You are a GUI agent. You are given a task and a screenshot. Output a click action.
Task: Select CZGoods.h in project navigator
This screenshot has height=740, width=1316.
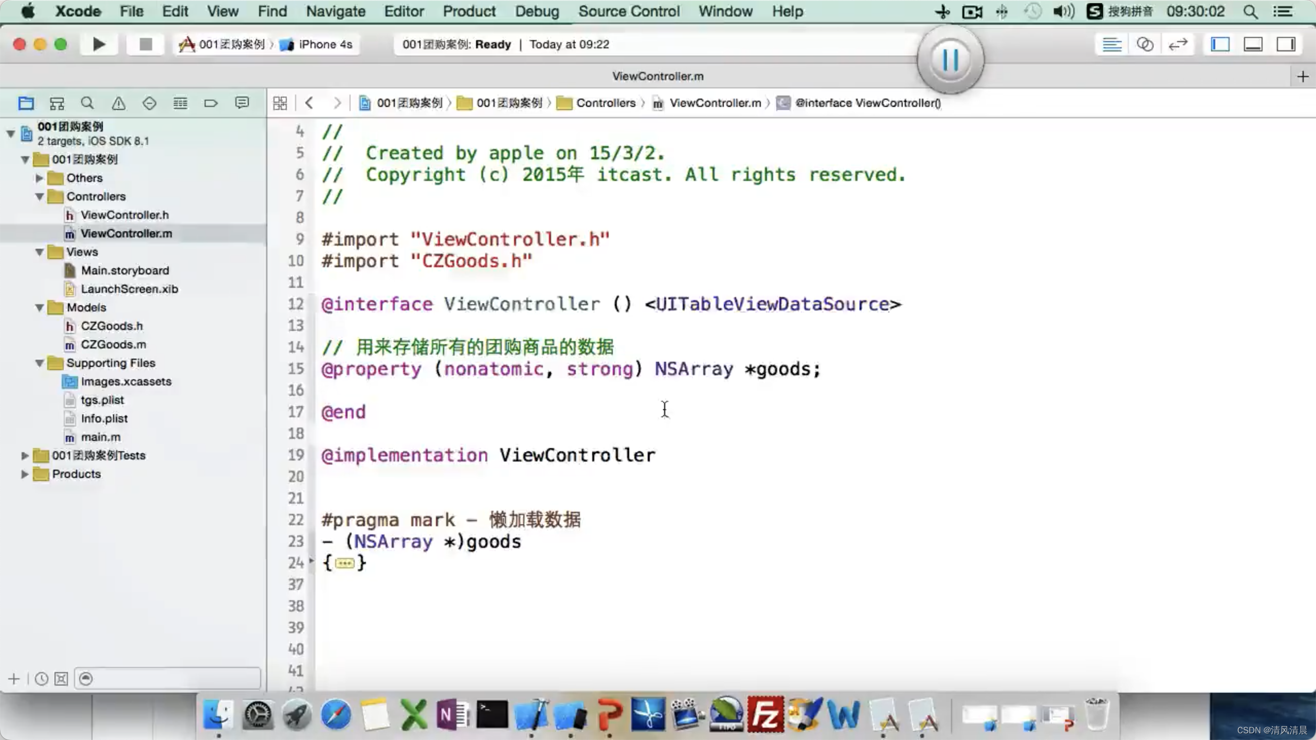(112, 326)
